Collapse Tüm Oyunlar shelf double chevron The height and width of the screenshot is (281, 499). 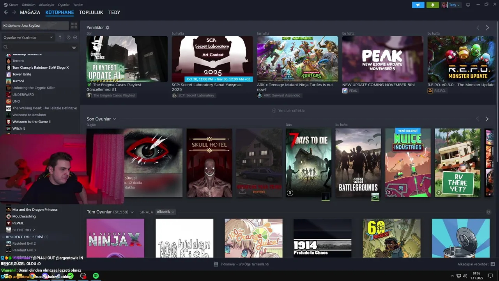pos(488,212)
